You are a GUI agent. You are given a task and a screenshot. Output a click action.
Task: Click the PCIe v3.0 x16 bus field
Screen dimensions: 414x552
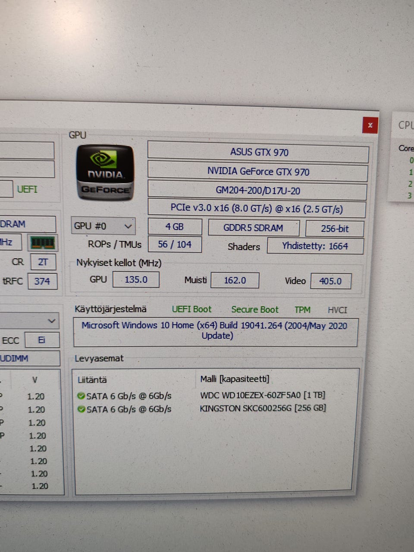coord(257,208)
